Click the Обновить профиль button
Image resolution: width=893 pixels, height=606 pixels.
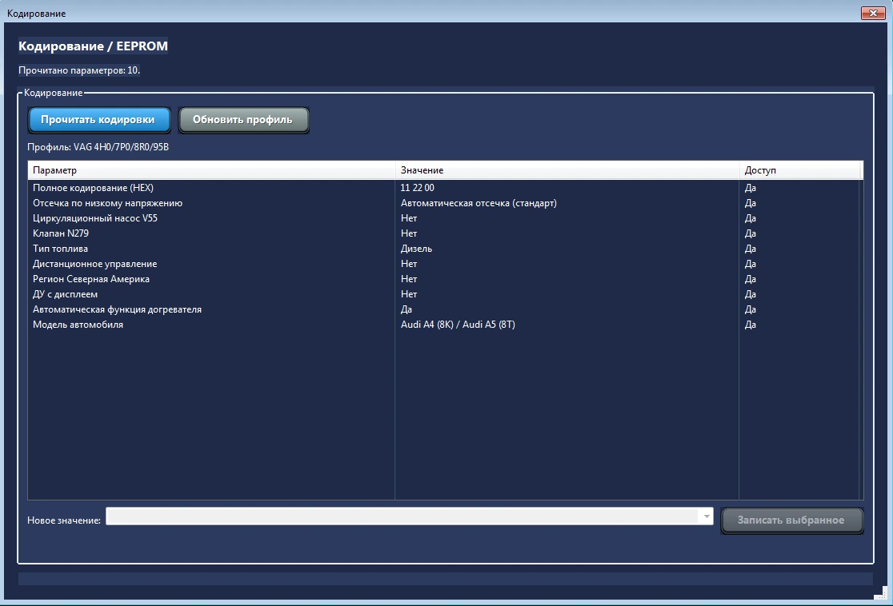point(243,120)
